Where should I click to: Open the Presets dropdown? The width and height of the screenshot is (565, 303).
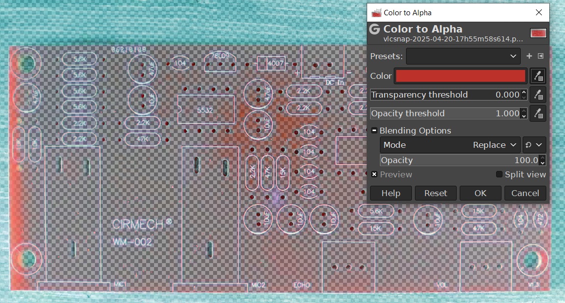pyautogui.click(x=463, y=56)
